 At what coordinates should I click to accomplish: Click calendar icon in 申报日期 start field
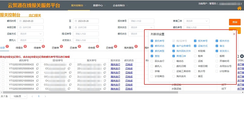[x=20, y=27]
